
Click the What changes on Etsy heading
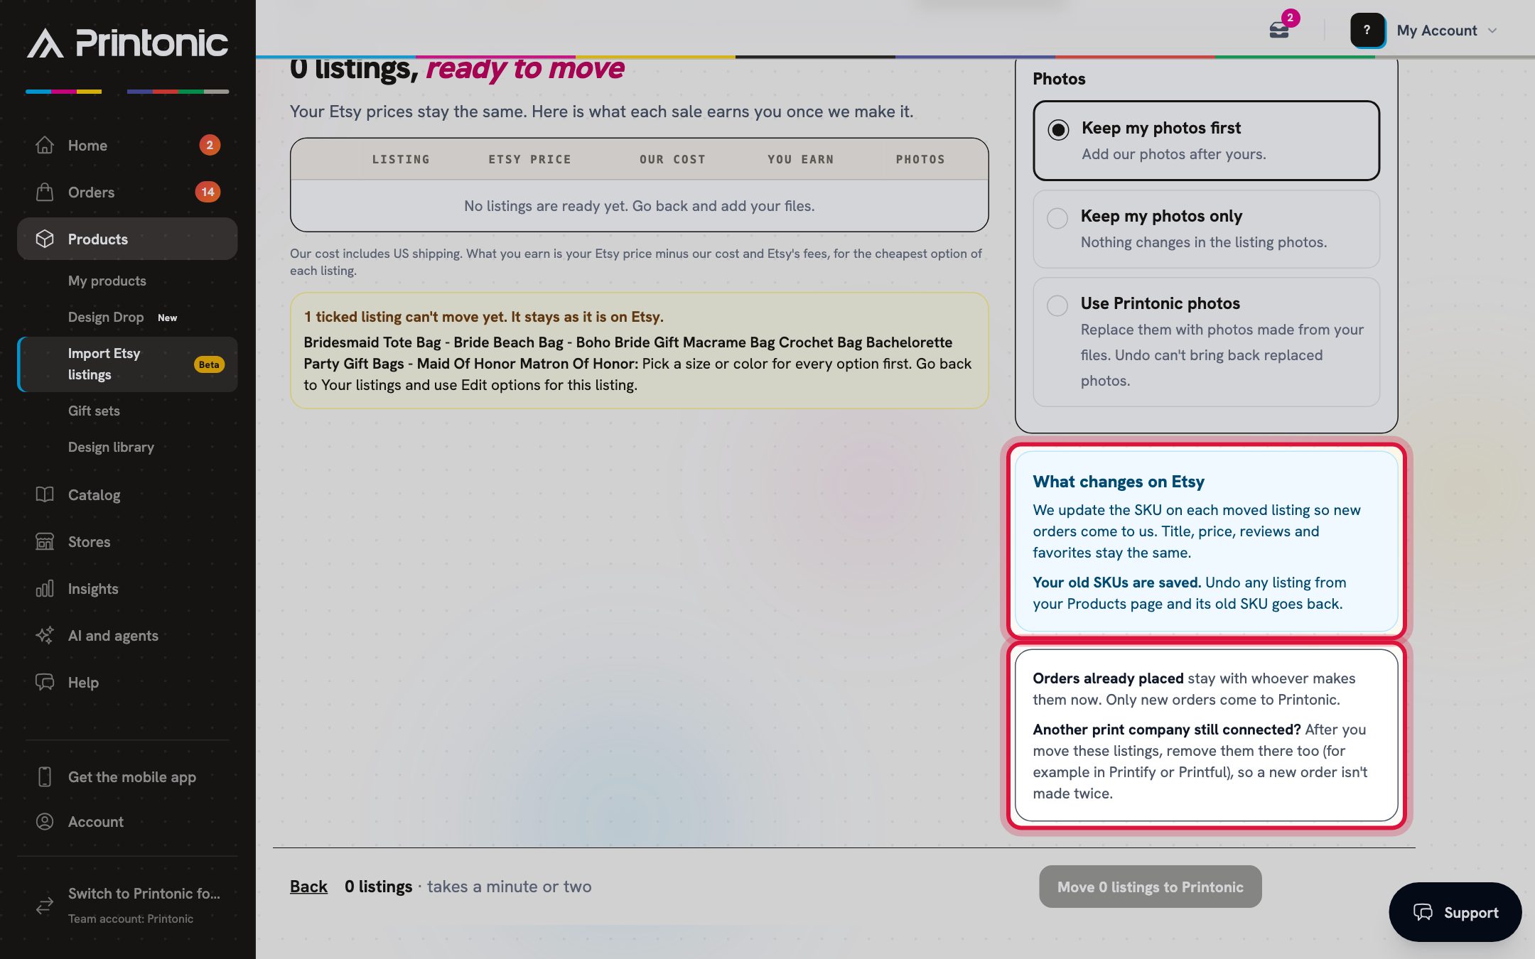[1119, 481]
